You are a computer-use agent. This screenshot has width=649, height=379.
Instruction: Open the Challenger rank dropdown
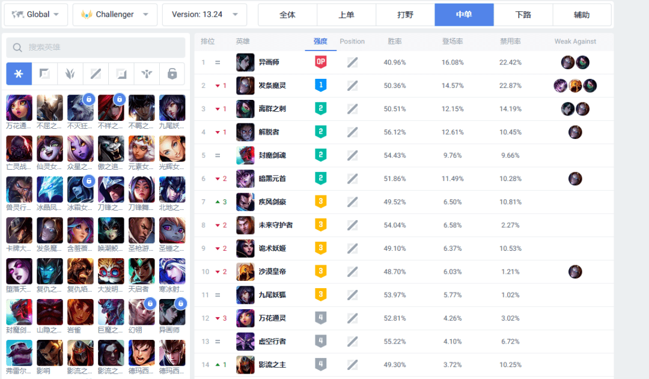click(x=115, y=14)
